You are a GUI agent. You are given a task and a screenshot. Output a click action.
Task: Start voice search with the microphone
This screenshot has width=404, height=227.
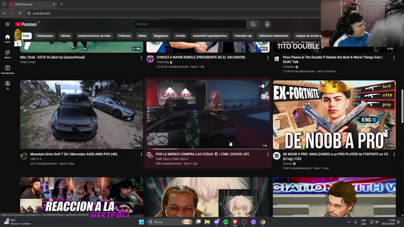pos(267,24)
